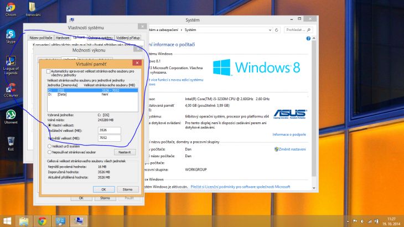Viewport: 404px width, 227px height.
Task: Expand the address bar dropdown arrow
Action: (270, 30)
